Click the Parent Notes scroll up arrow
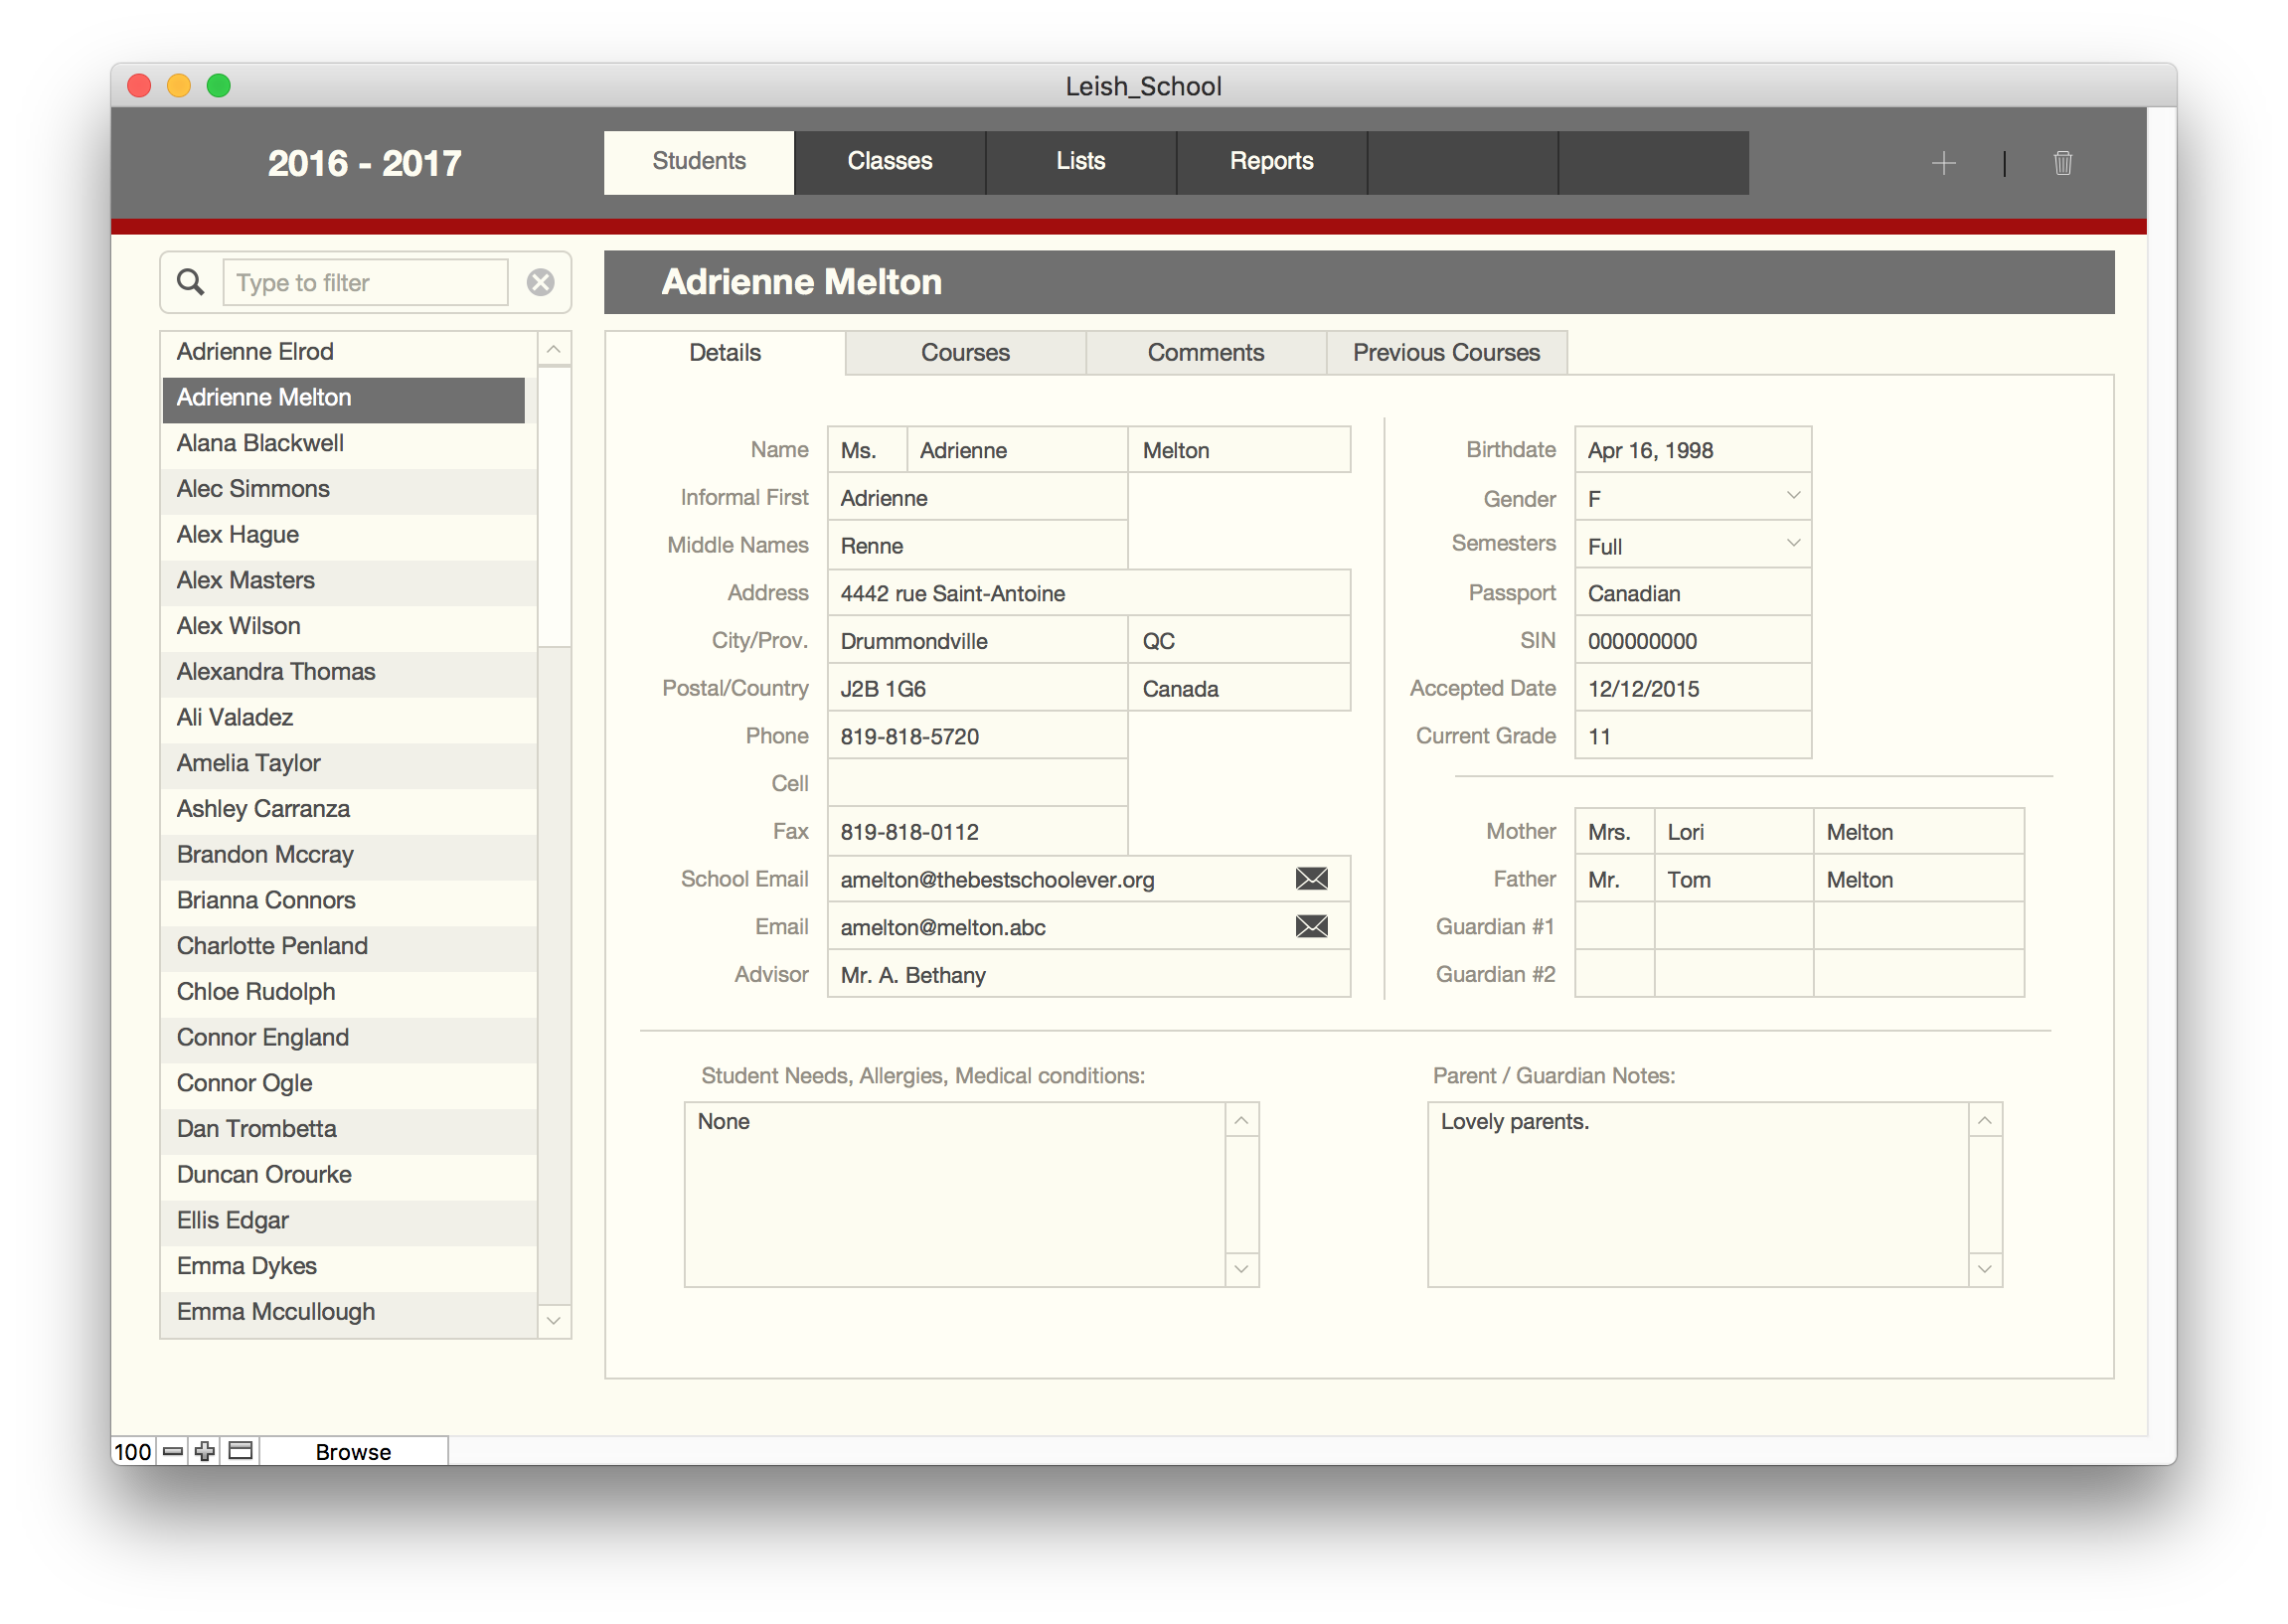Viewport: 2288px width, 1624px height. (1984, 1121)
